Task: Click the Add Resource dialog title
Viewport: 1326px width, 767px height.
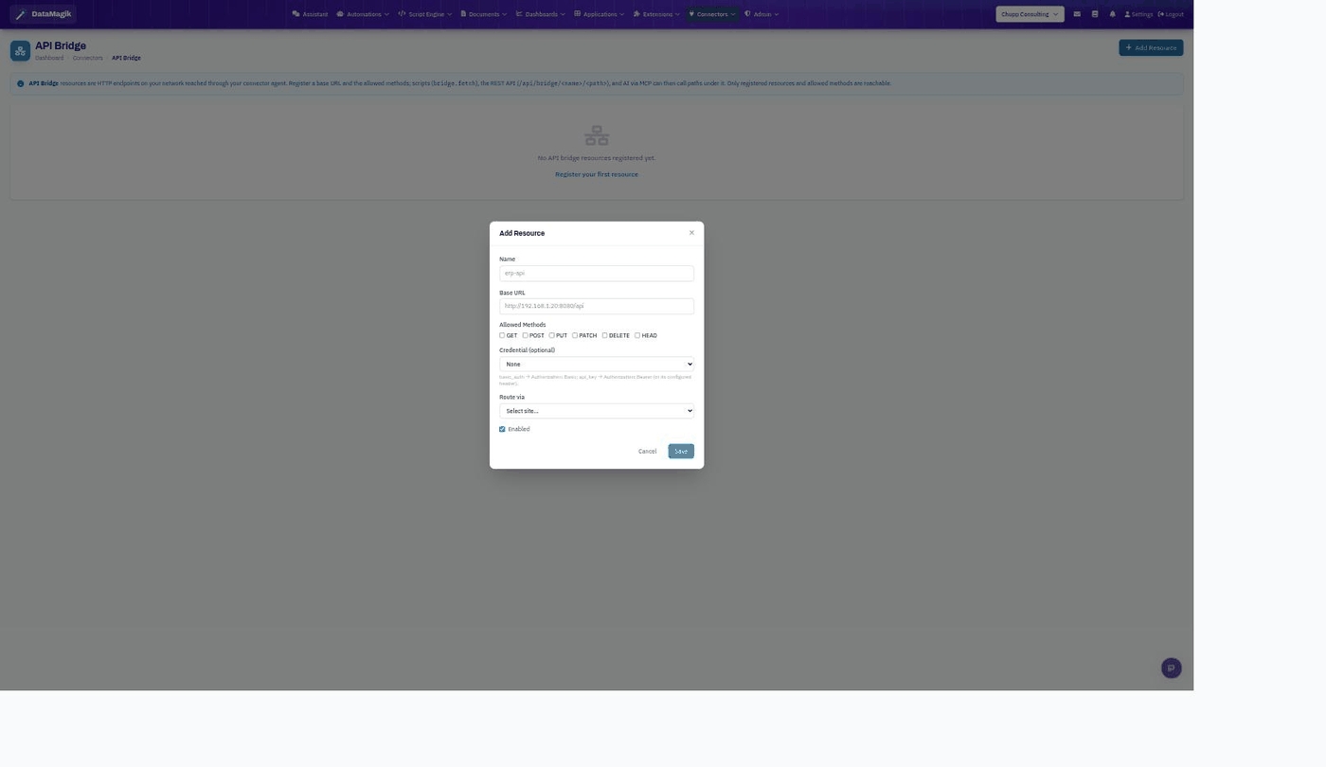Action: [x=522, y=233]
